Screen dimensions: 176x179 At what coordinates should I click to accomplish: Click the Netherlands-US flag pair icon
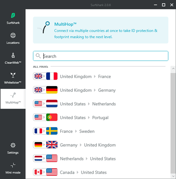(45, 158)
